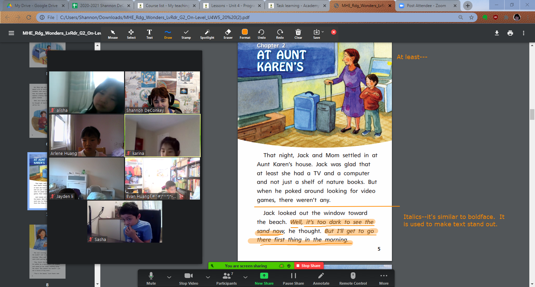Save the annotated screenshot
Image resolution: width=535 pixels, height=287 pixels.
[x=316, y=34]
